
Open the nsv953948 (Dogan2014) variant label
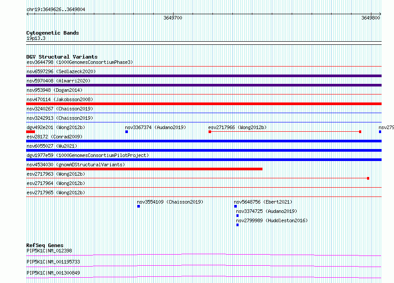[x=54, y=90]
